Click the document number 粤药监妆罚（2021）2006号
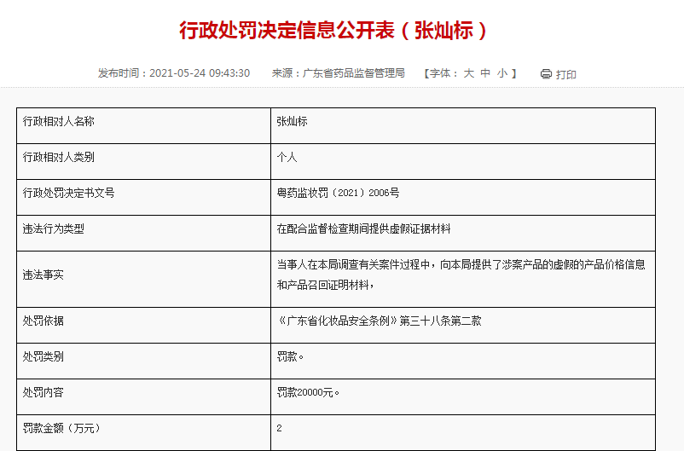The width and height of the screenshot is (684, 451). pos(338,193)
